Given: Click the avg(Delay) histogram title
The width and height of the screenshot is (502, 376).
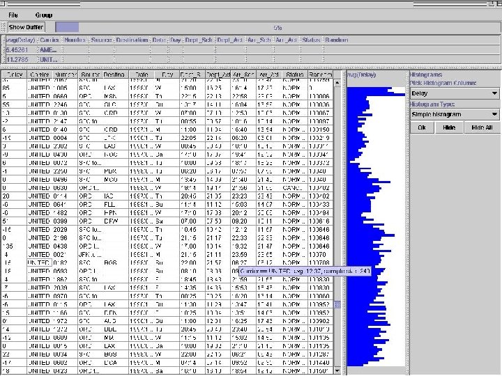Looking at the screenshot, I should point(361,75).
